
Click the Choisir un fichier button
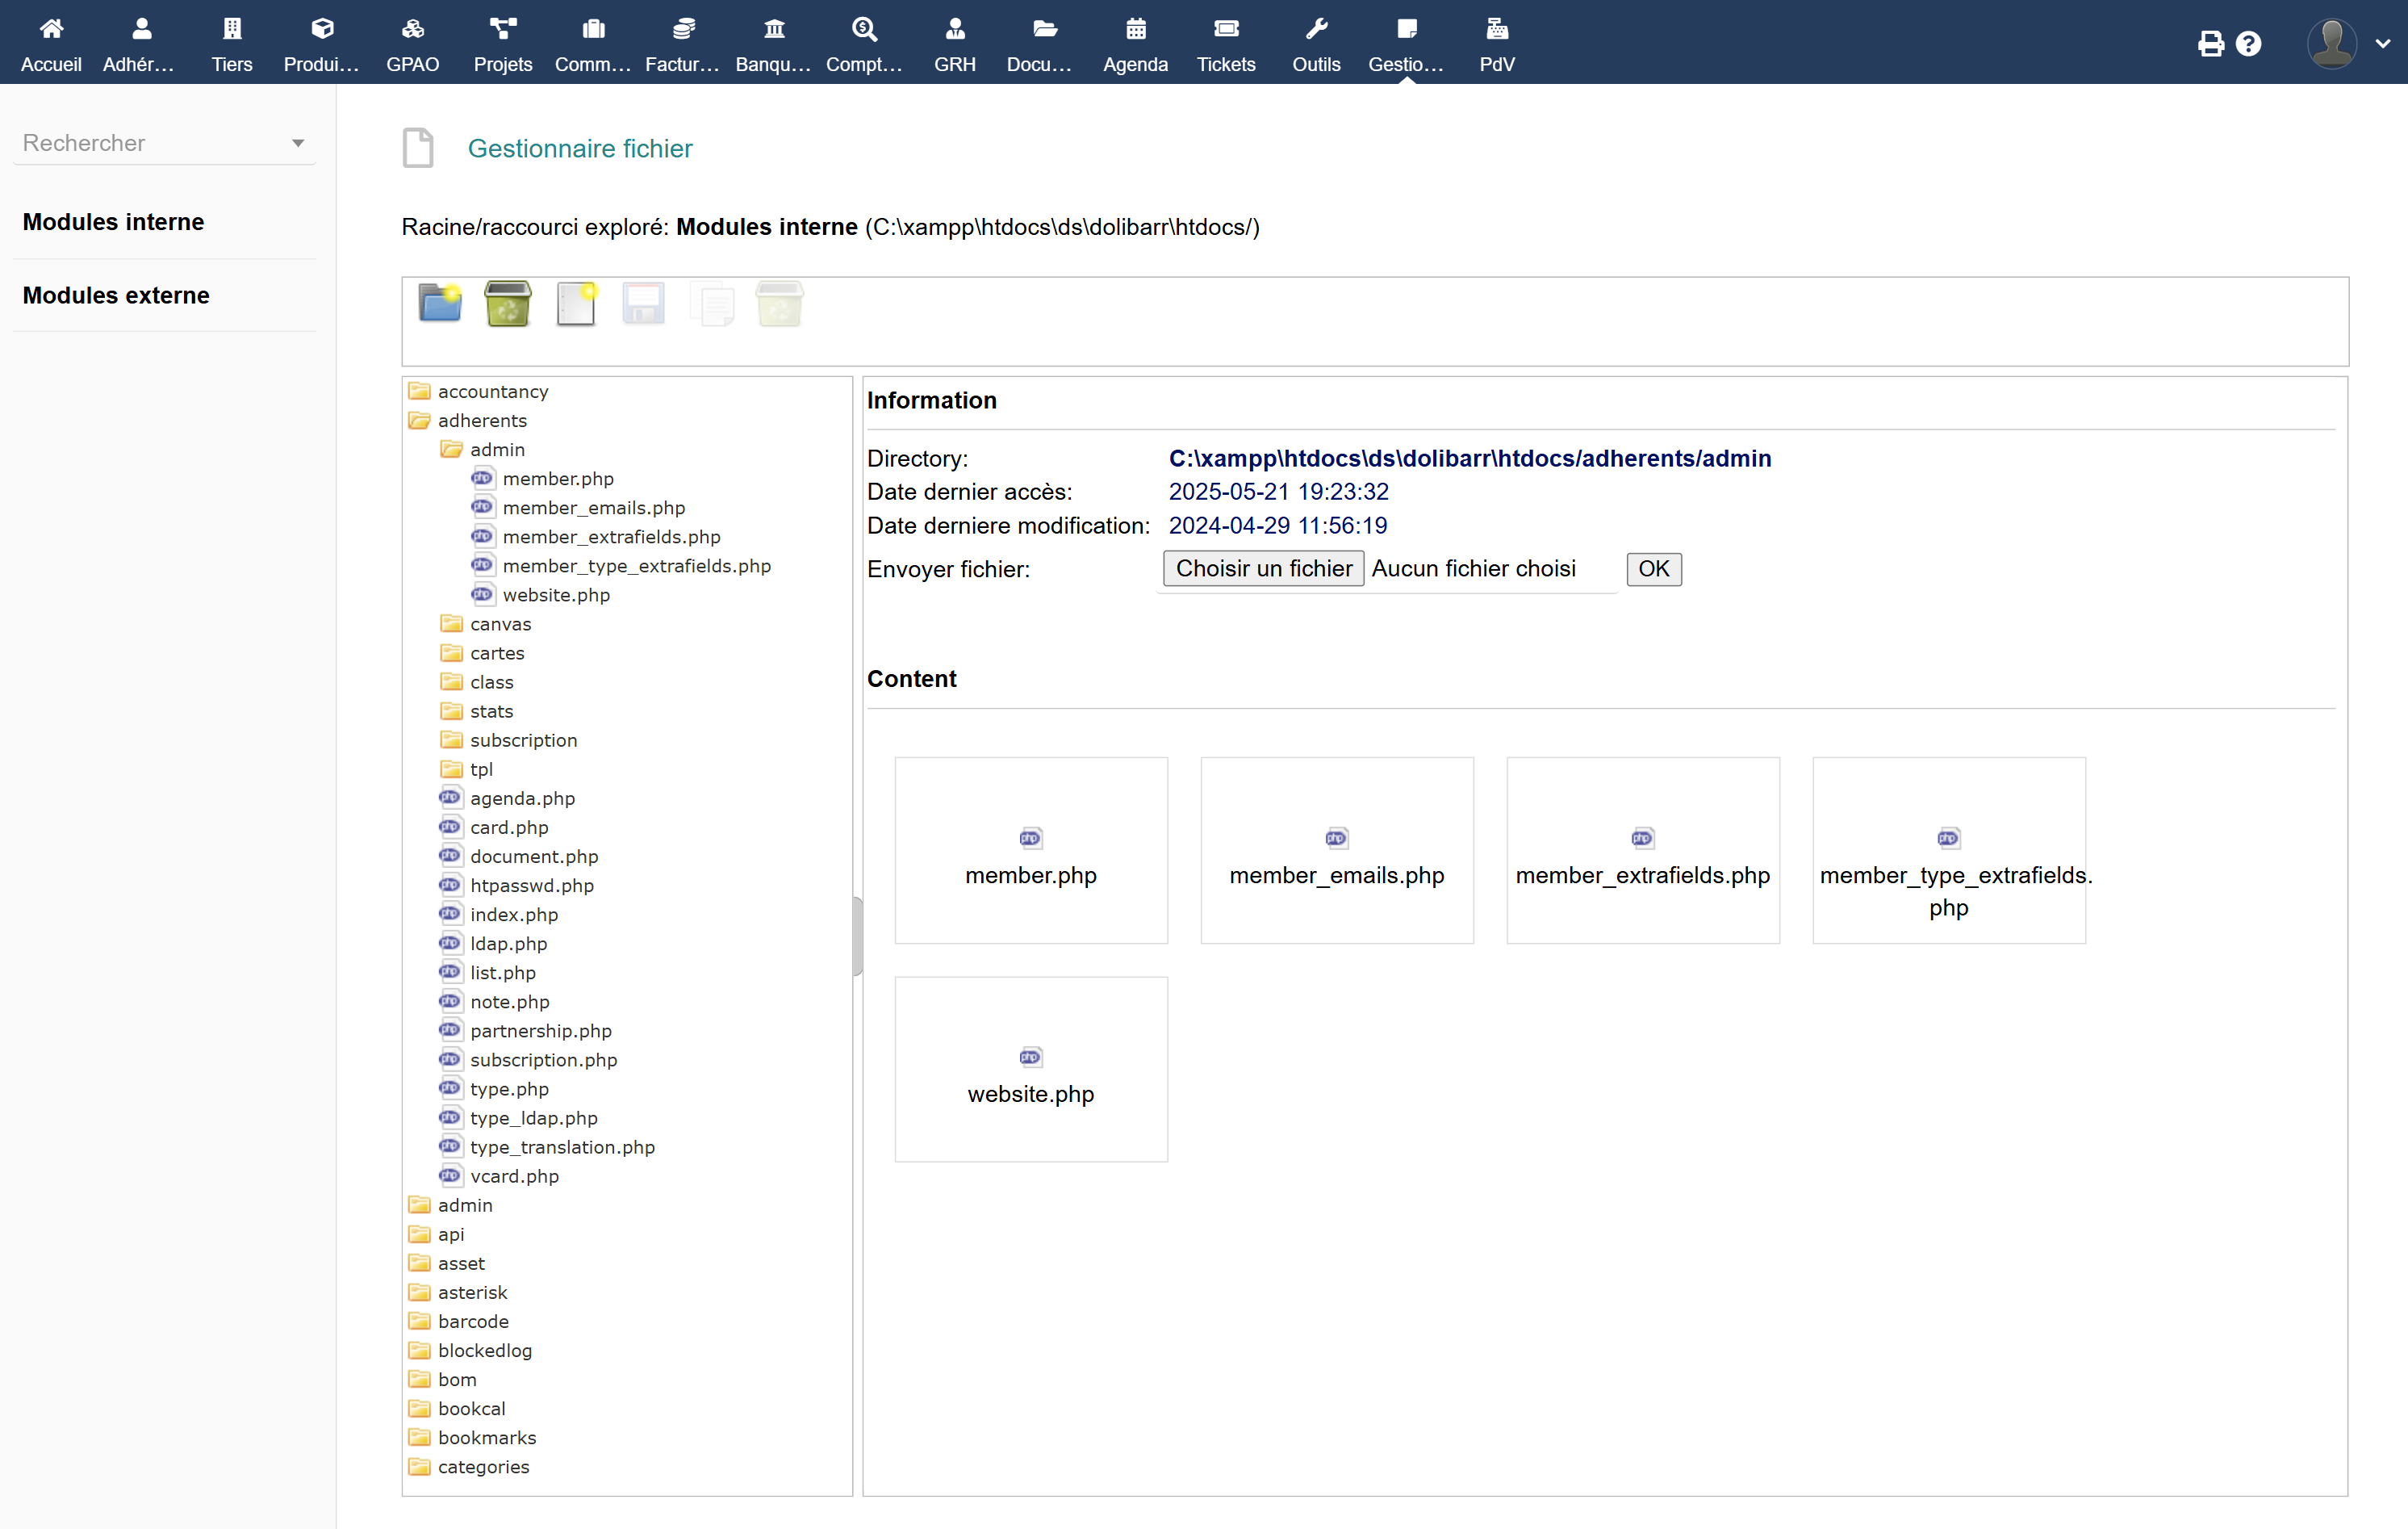tap(1263, 568)
